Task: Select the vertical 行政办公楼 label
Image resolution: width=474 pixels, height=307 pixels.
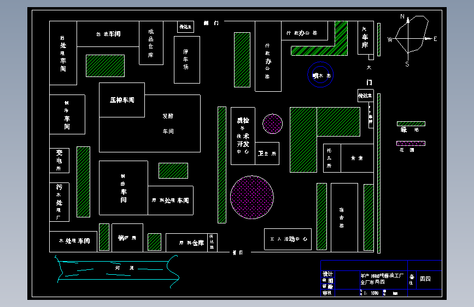Action: pyautogui.click(x=268, y=61)
